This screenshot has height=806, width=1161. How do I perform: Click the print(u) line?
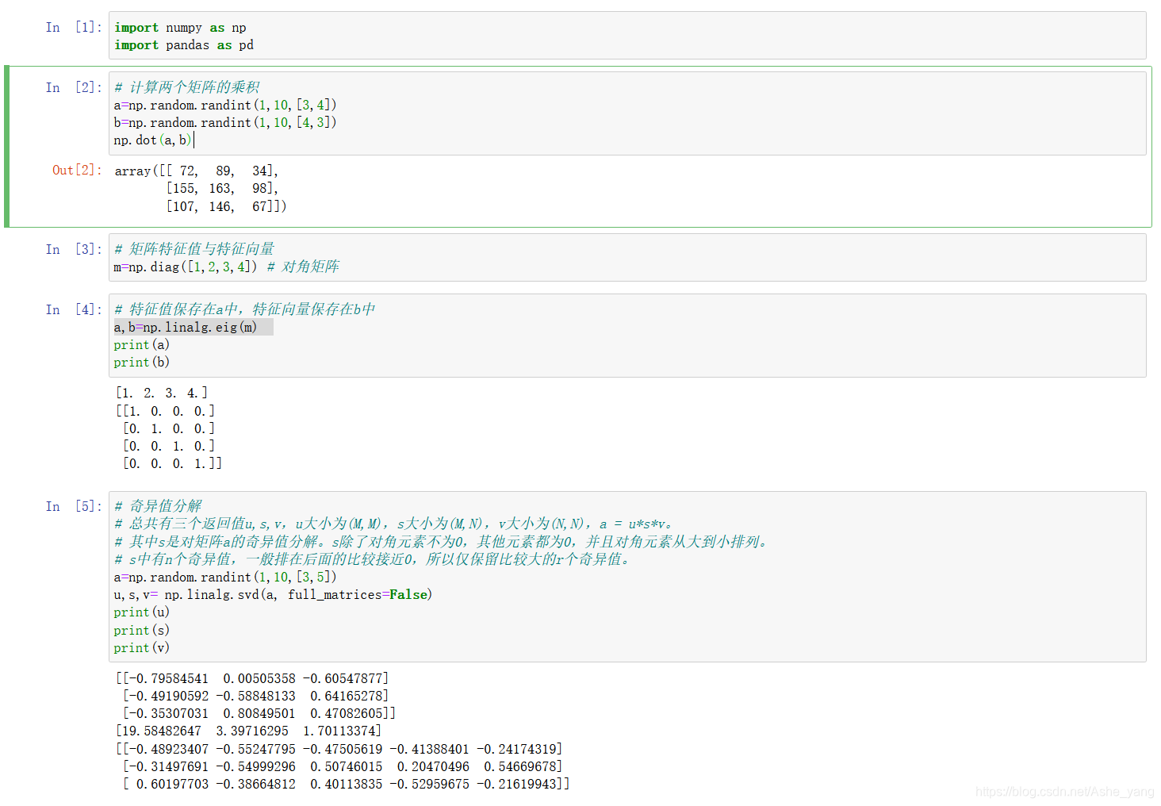141,612
